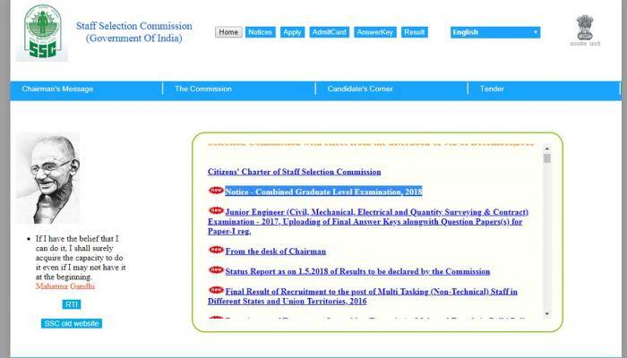Image resolution: width=627 pixels, height=358 pixels.
Task: Open From the desk of Chairman link
Action: tap(276, 251)
